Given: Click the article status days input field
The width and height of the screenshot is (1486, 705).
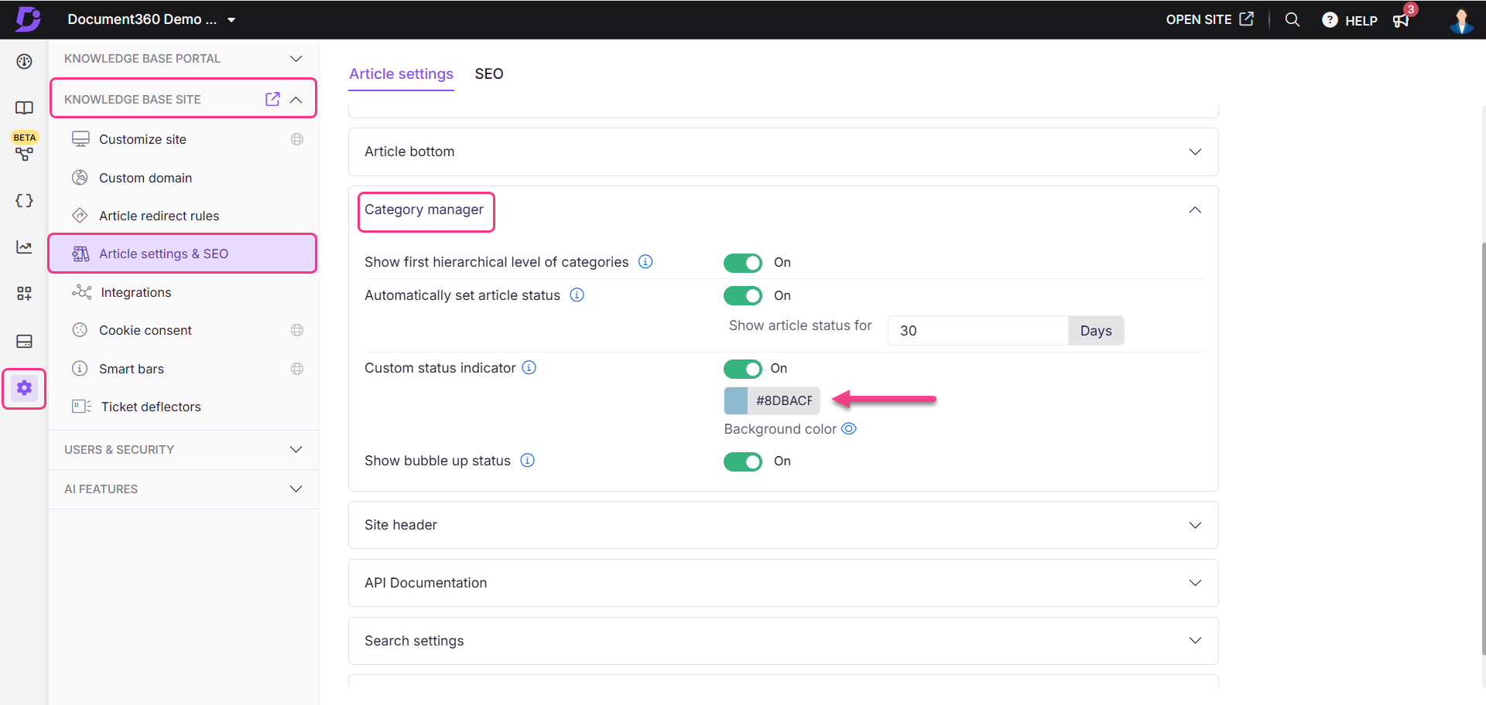Looking at the screenshot, I should pos(978,330).
